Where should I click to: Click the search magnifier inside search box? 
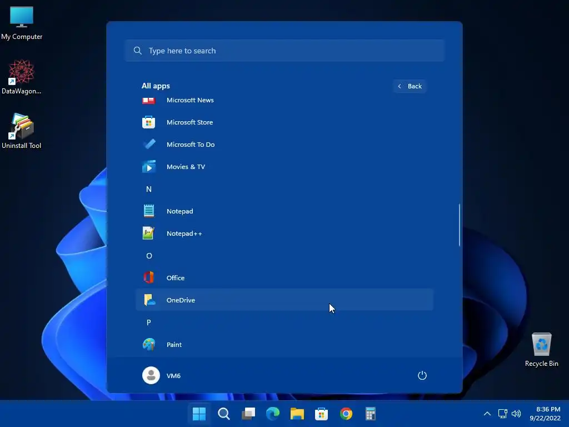tap(138, 51)
